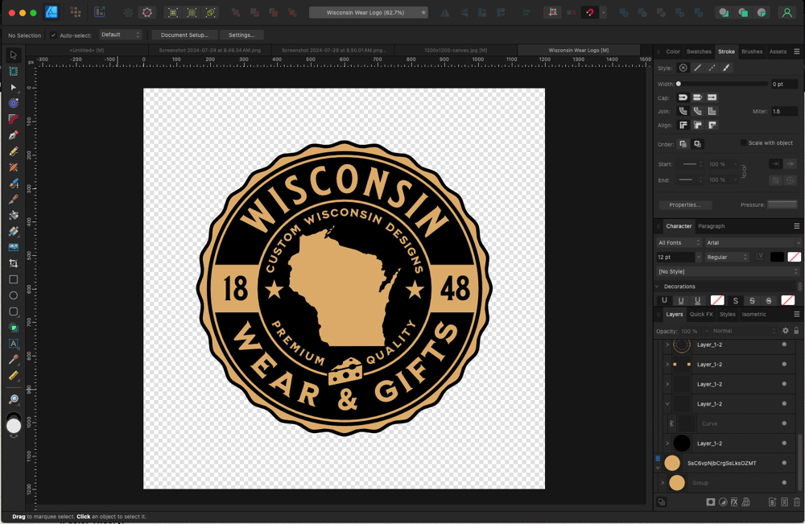Screen dimensions: 805x524
Task: Switch to the Swatches tab
Action: click(x=699, y=52)
